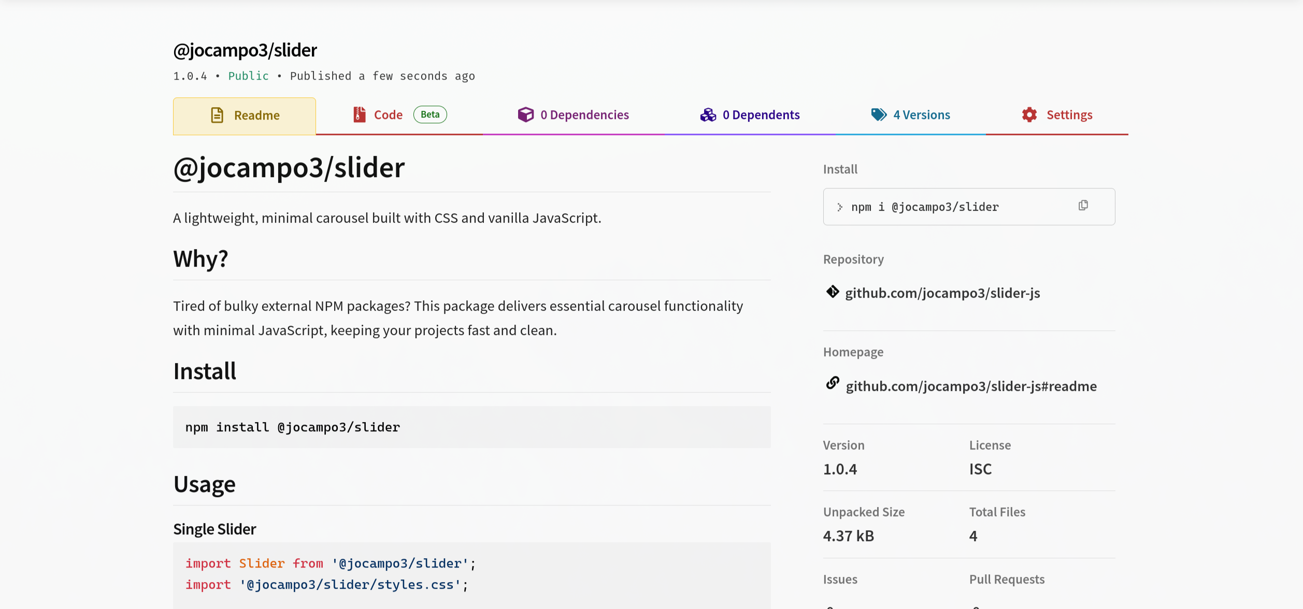Click the Beta badge on Code tab
The width and height of the screenshot is (1303, 609).
click(x=430, y=114)
